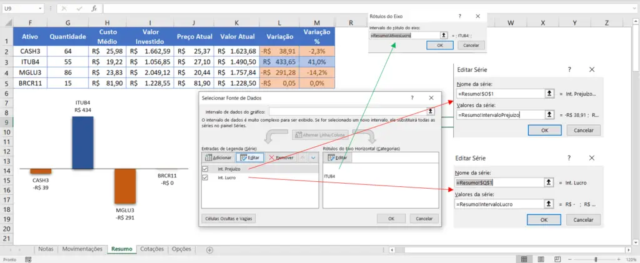The image size is (640, 263).
Task: Click help icon in Selecionar Fonte de Dados
Action: (412, 98)
